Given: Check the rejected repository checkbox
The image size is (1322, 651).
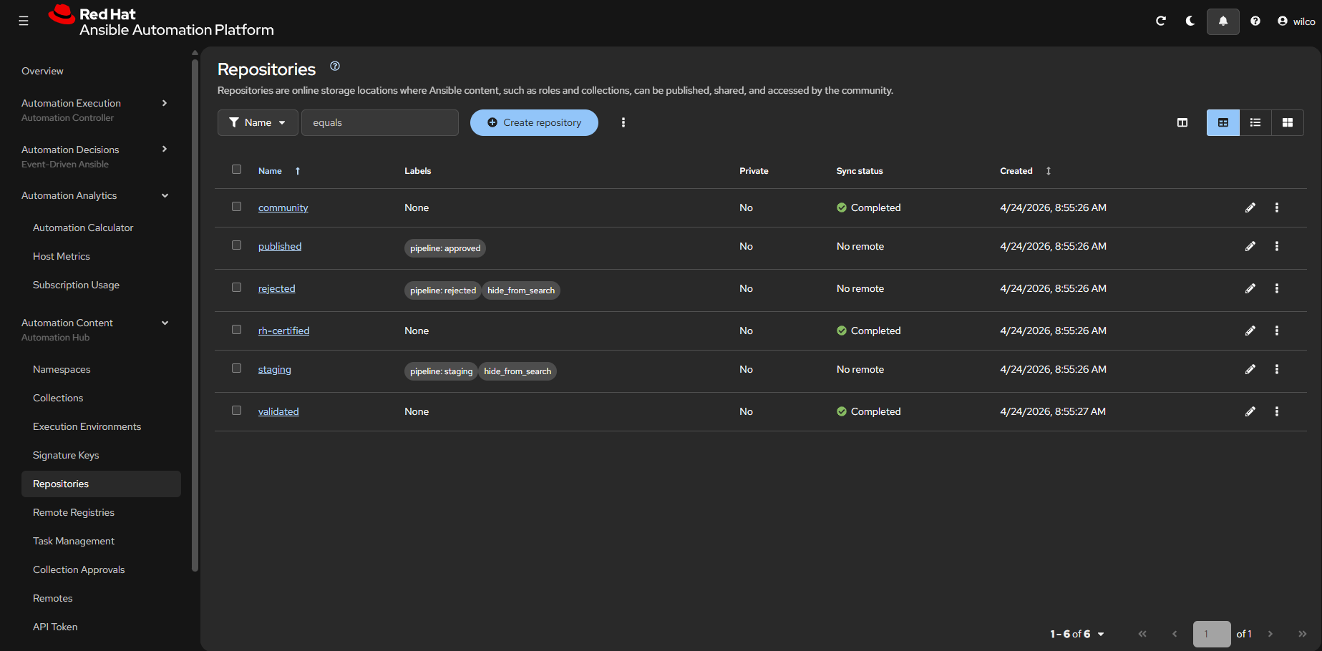Looking at the screenshot, I should coord(237,288).
